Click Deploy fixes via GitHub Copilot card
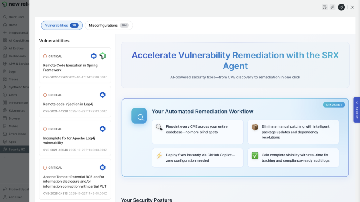 [198, 158]
